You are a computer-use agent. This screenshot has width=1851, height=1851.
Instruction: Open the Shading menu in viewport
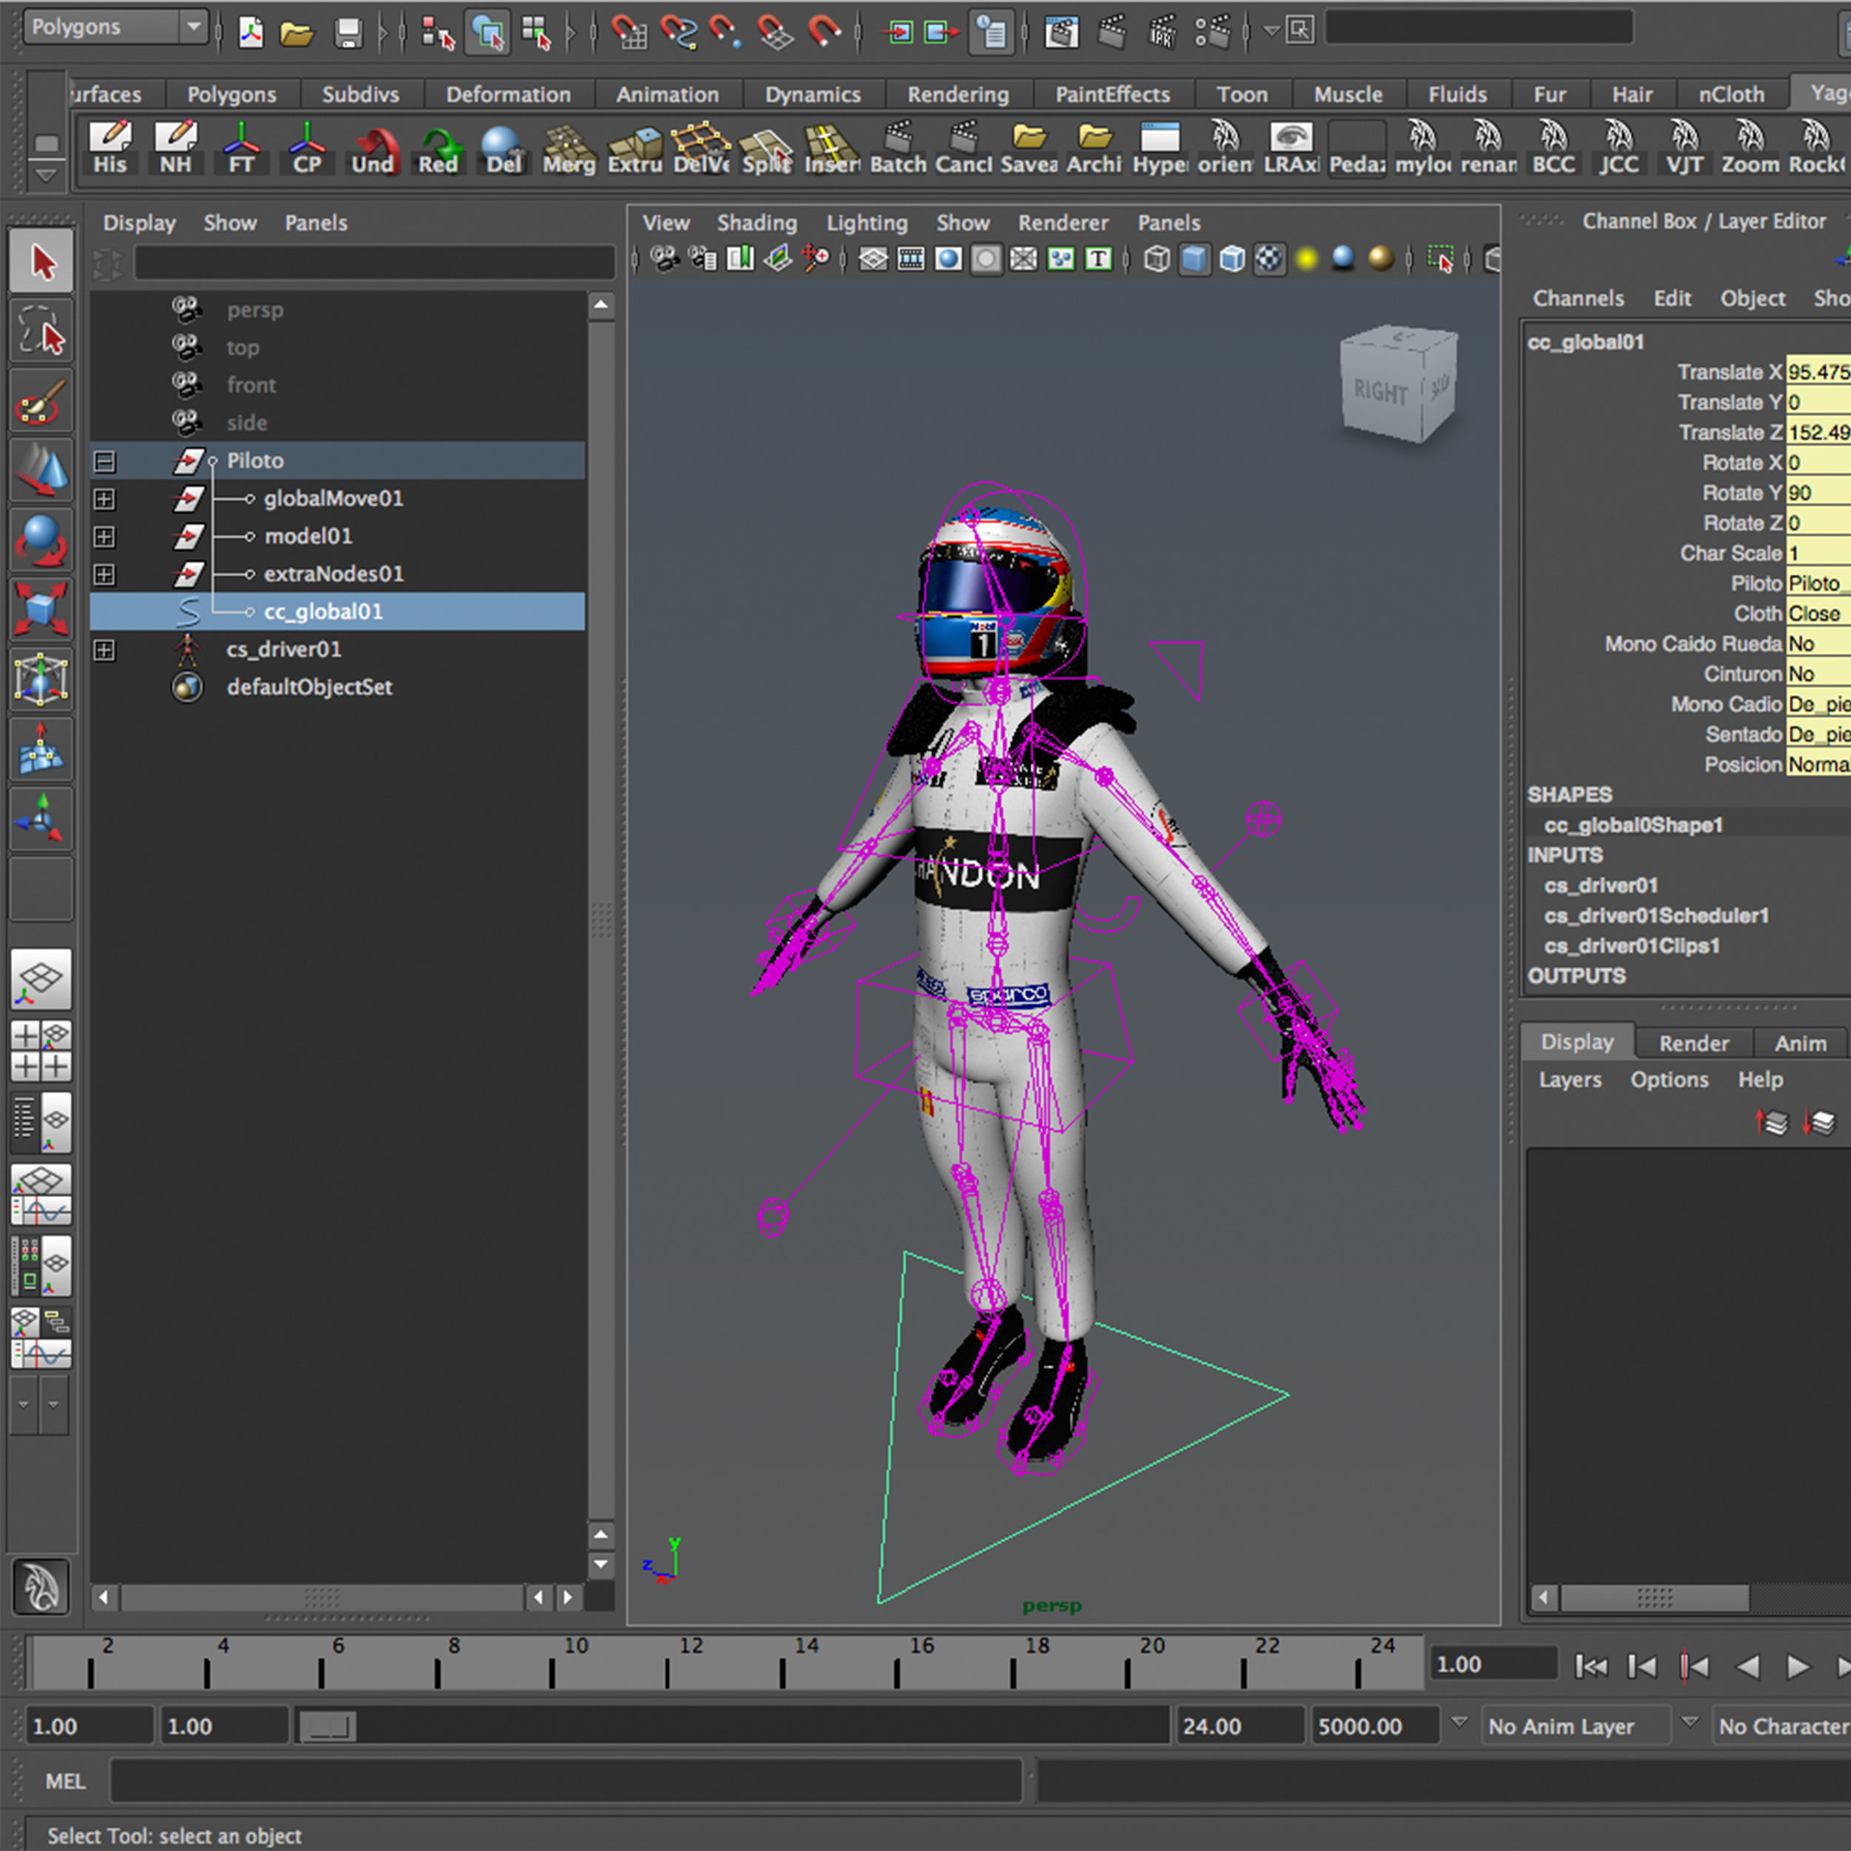click(756, 222)
